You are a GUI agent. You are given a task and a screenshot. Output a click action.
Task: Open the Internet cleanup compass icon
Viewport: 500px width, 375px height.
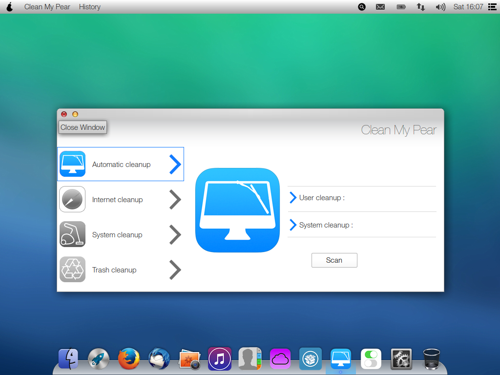click(72, 199)
